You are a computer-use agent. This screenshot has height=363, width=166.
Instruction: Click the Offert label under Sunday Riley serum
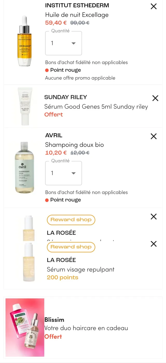(53, 114)
